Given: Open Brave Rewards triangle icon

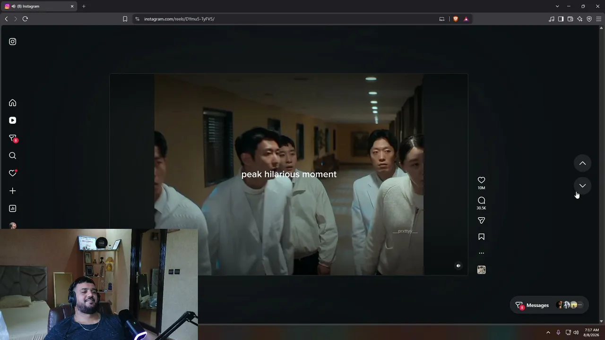Looking at the screenshot, I should [466, 19].
